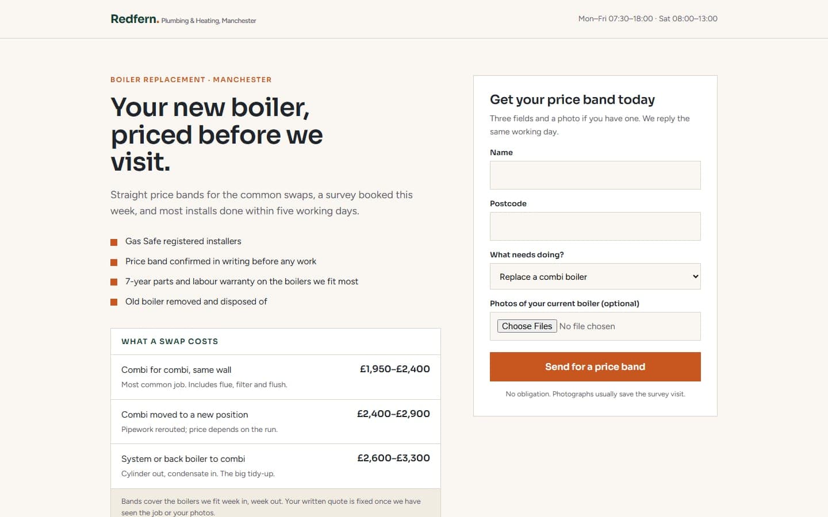828x517 pixels.
Task: Click the orange bullet beside Gas Safe registered installers
Action: pyautogui.click(x=114, y=242)
